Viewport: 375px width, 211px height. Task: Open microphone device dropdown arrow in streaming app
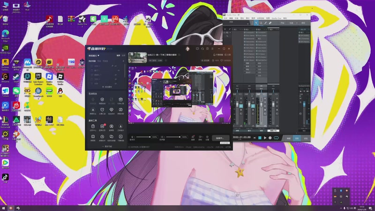tap(135, 137)
